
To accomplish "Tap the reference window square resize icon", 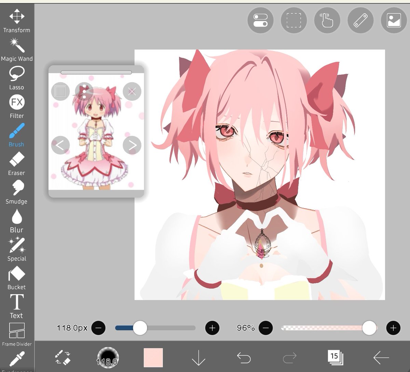I will tap(60, 91).
